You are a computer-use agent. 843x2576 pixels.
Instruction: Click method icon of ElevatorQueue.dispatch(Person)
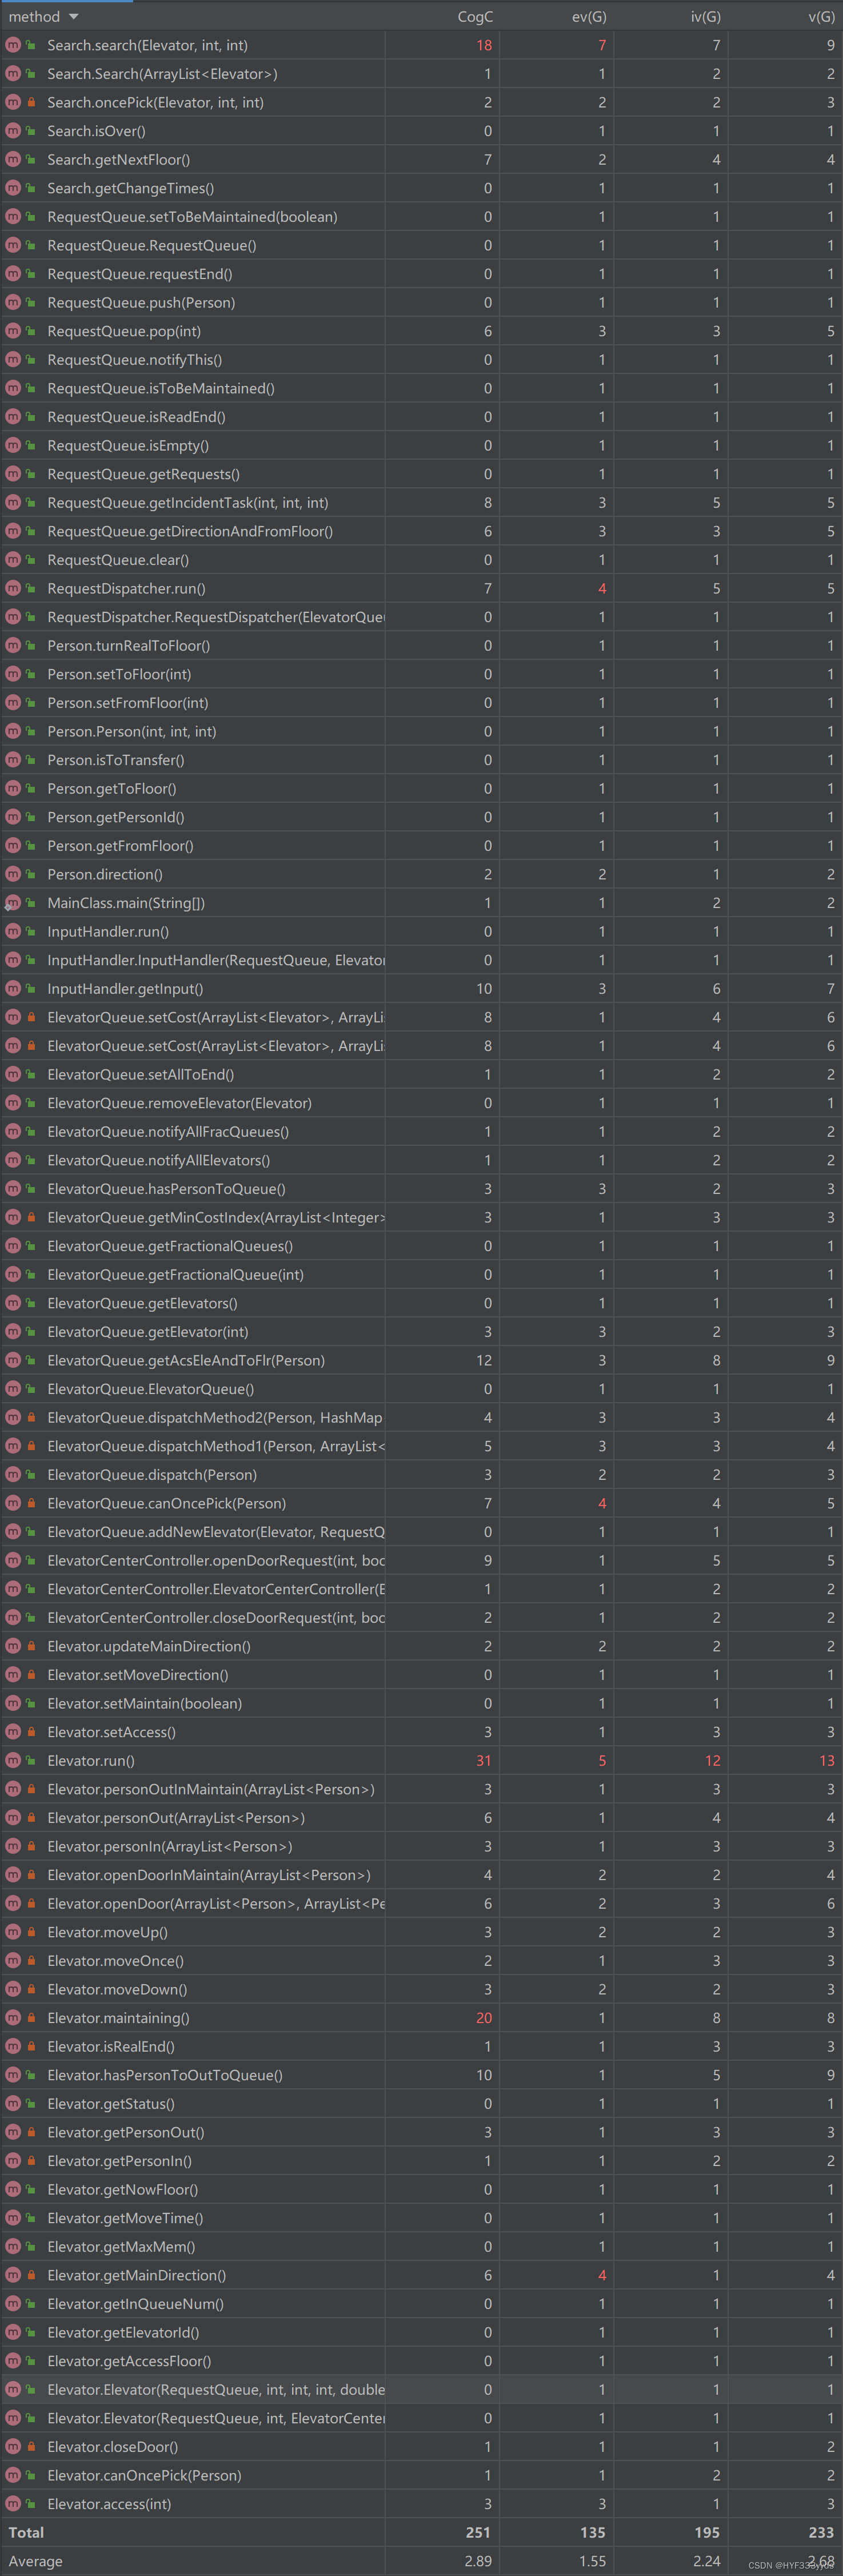tap(13, 1474)
